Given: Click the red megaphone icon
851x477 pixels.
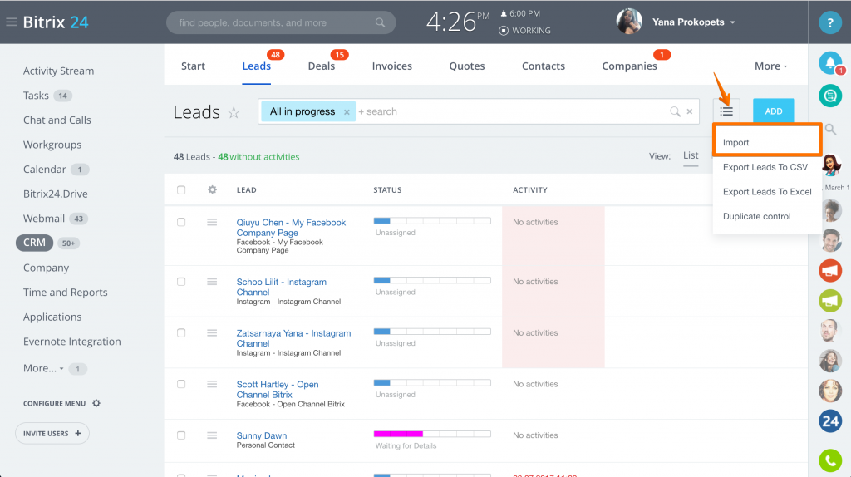Looking at the screenshot, I should pos(830,270).
